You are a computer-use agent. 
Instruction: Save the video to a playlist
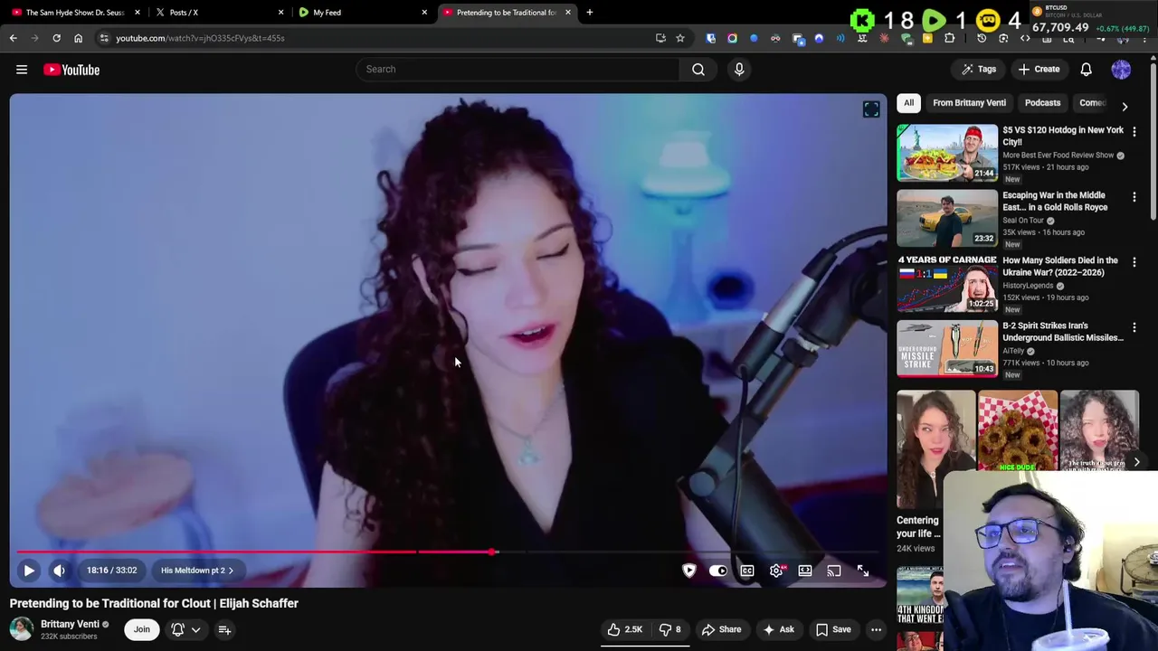click(833, 629)
